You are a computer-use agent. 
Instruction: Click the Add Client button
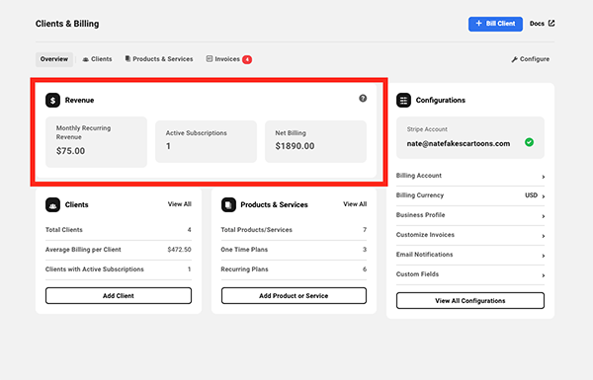[x=119, y=296]
